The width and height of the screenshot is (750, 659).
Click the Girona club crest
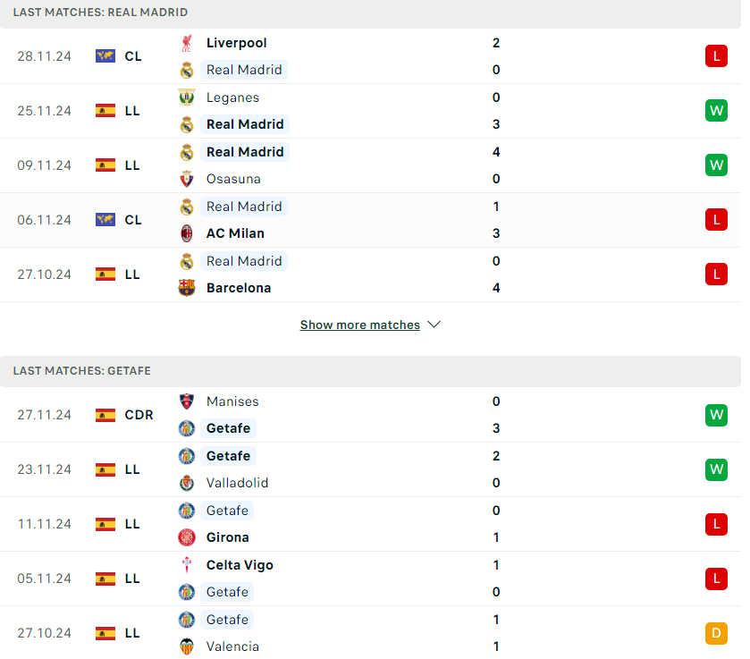[187, 537]
